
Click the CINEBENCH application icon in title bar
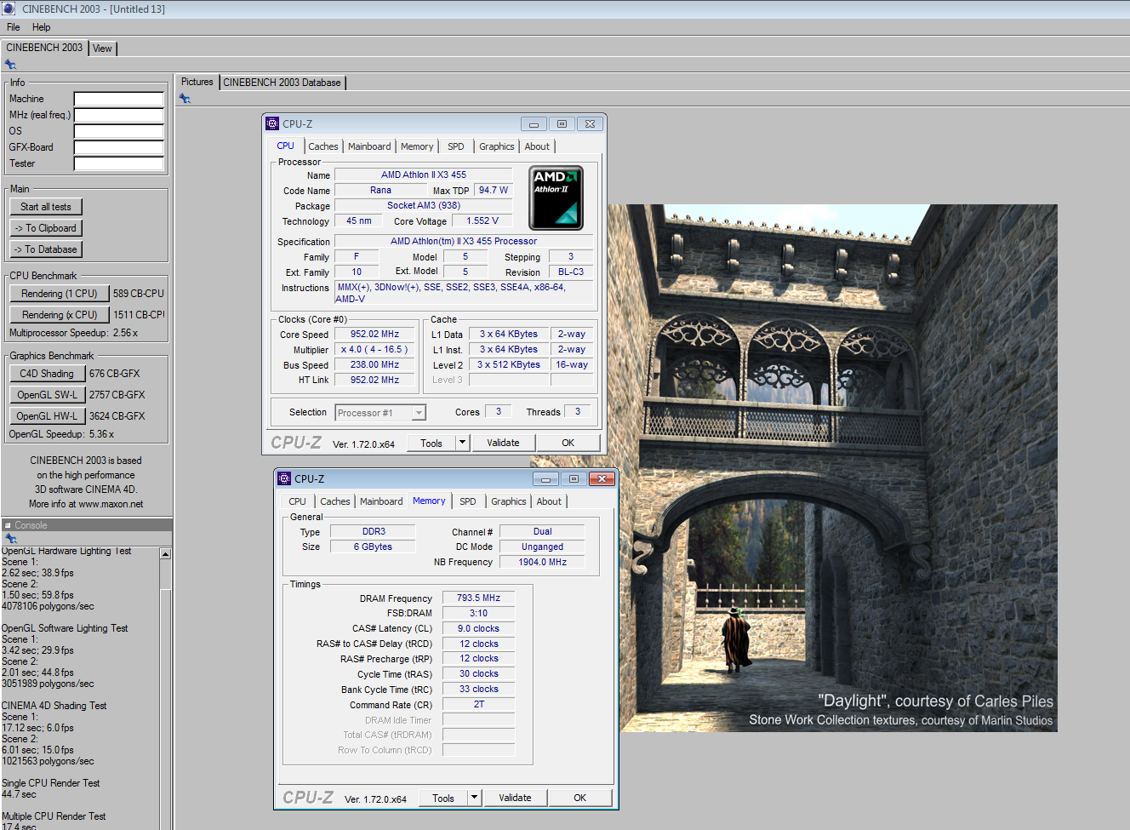pos(9,9)
